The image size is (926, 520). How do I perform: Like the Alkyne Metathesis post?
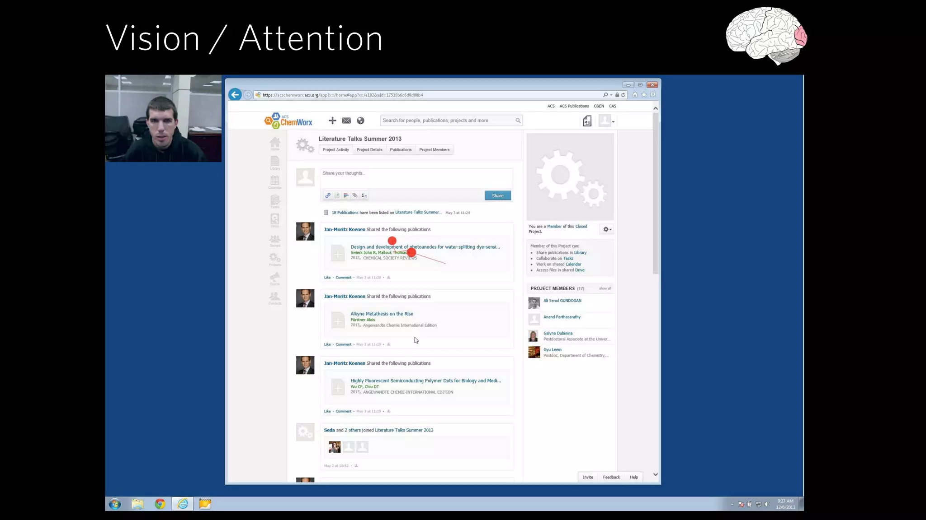tap(327, 344)
